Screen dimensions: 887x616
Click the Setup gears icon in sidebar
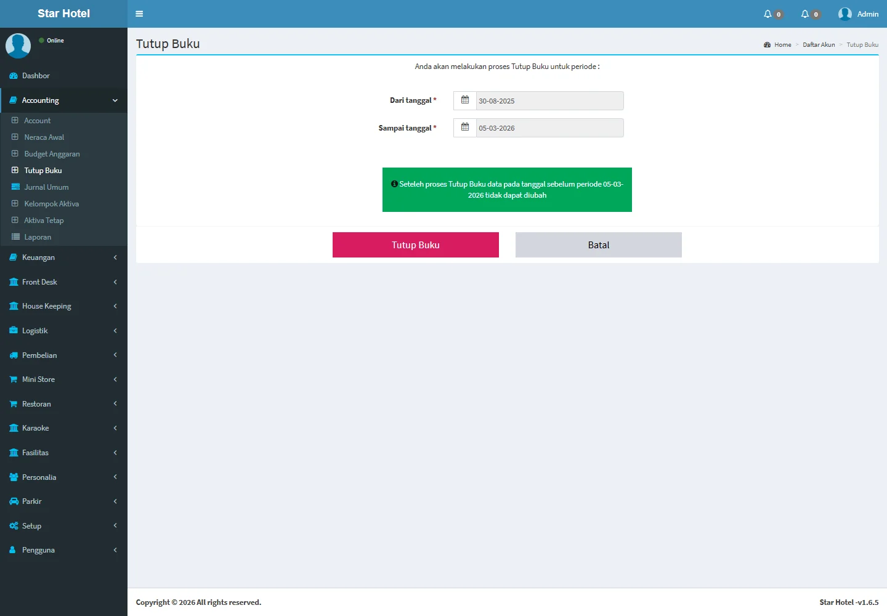click(14, 526)
